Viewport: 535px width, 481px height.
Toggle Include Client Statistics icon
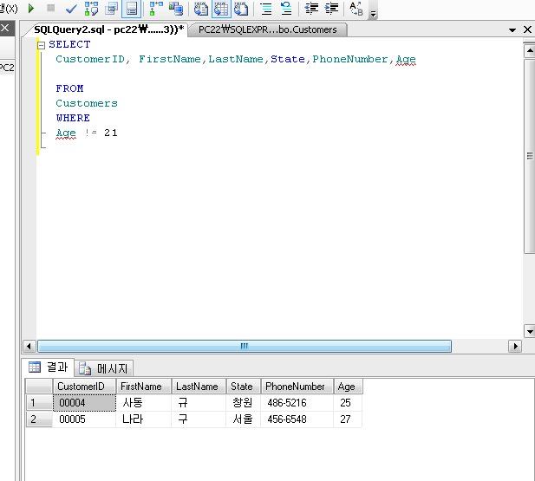point(176,9)
